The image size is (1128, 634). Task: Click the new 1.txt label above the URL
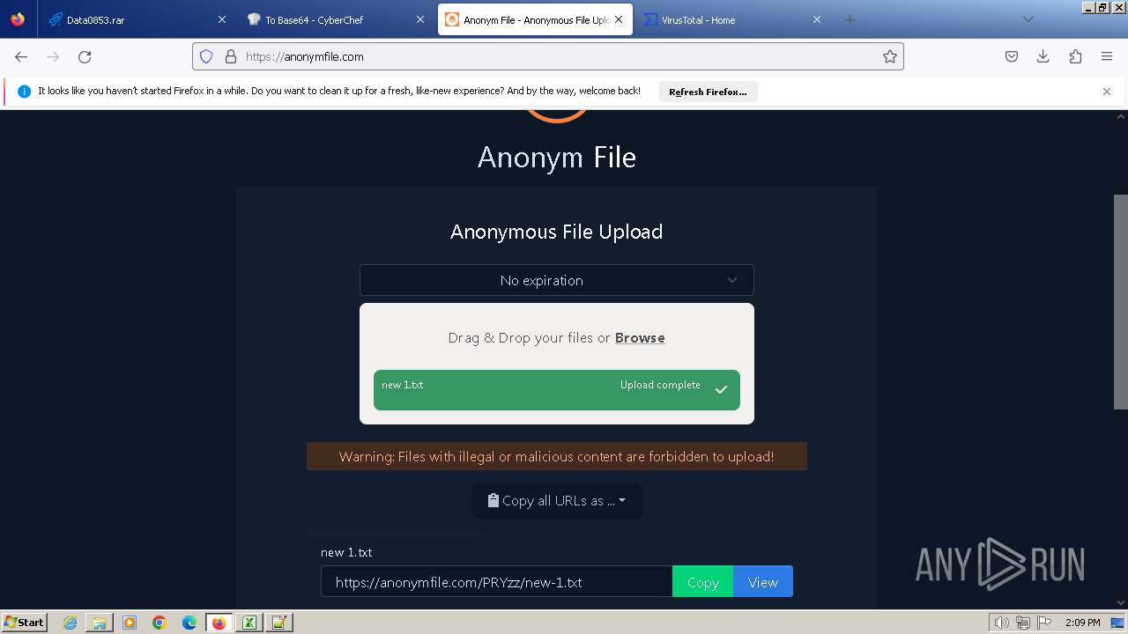pyautogui.click(x=346, y=552)
